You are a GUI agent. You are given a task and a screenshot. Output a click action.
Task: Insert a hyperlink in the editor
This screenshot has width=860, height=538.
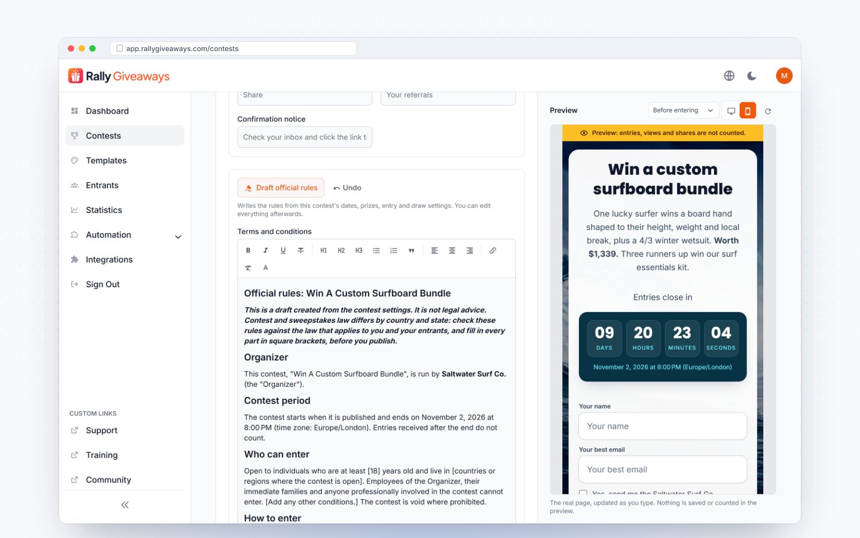tap(493, 251)
